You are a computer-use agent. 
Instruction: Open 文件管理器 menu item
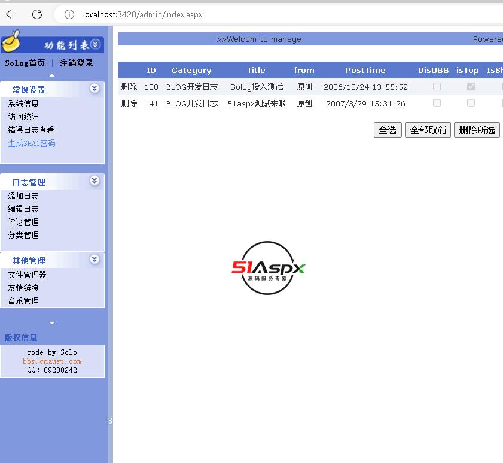pyautogui.click(x=28, y=275)
